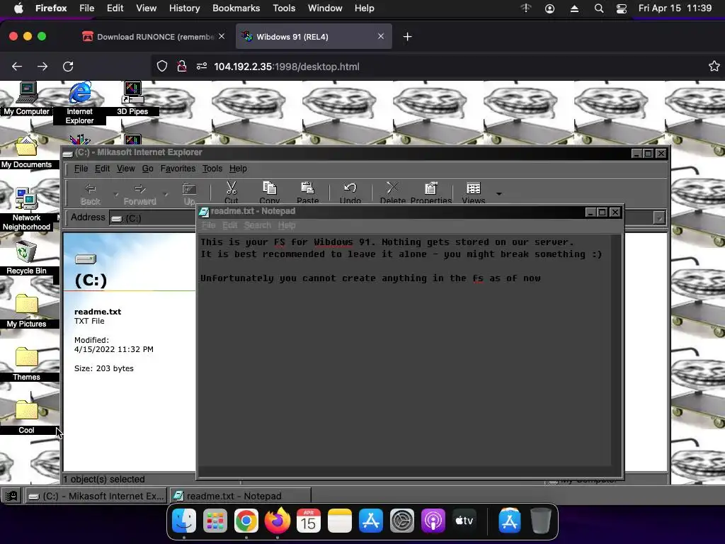Viewport: 725px width, 544px height.
Task: Expand the Back history dropdown arrow
Action: [116, 194]
